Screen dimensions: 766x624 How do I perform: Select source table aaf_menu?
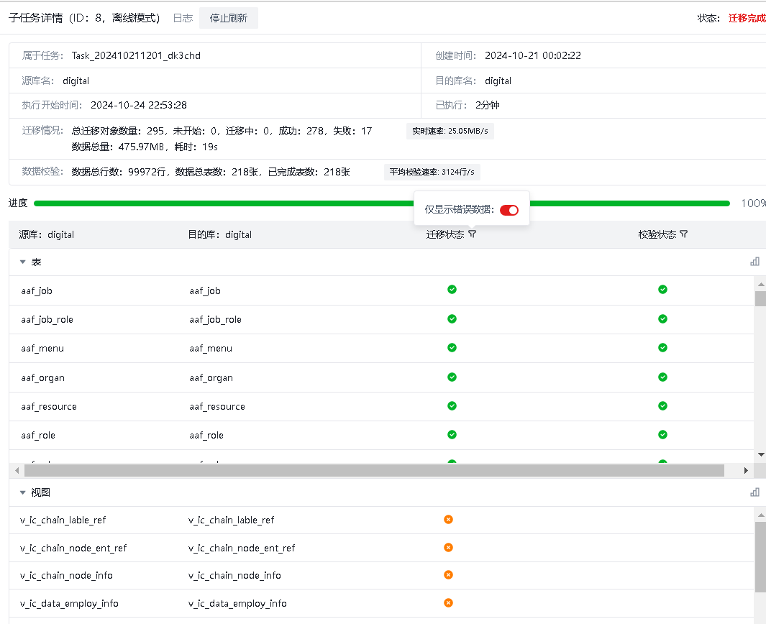tap(42, 349)
